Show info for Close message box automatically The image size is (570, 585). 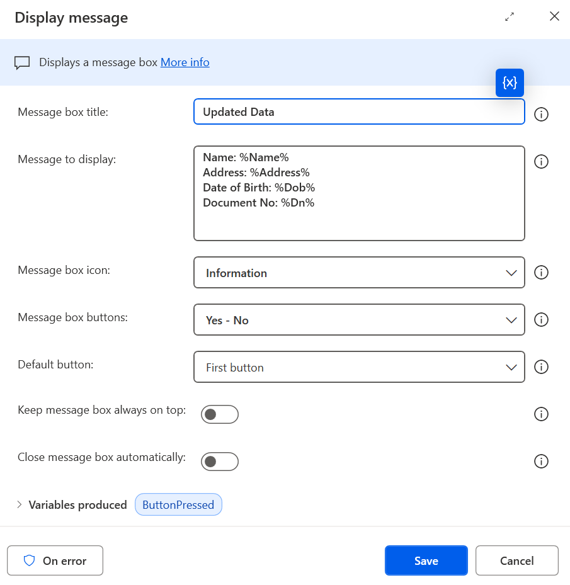click(541, 462)
